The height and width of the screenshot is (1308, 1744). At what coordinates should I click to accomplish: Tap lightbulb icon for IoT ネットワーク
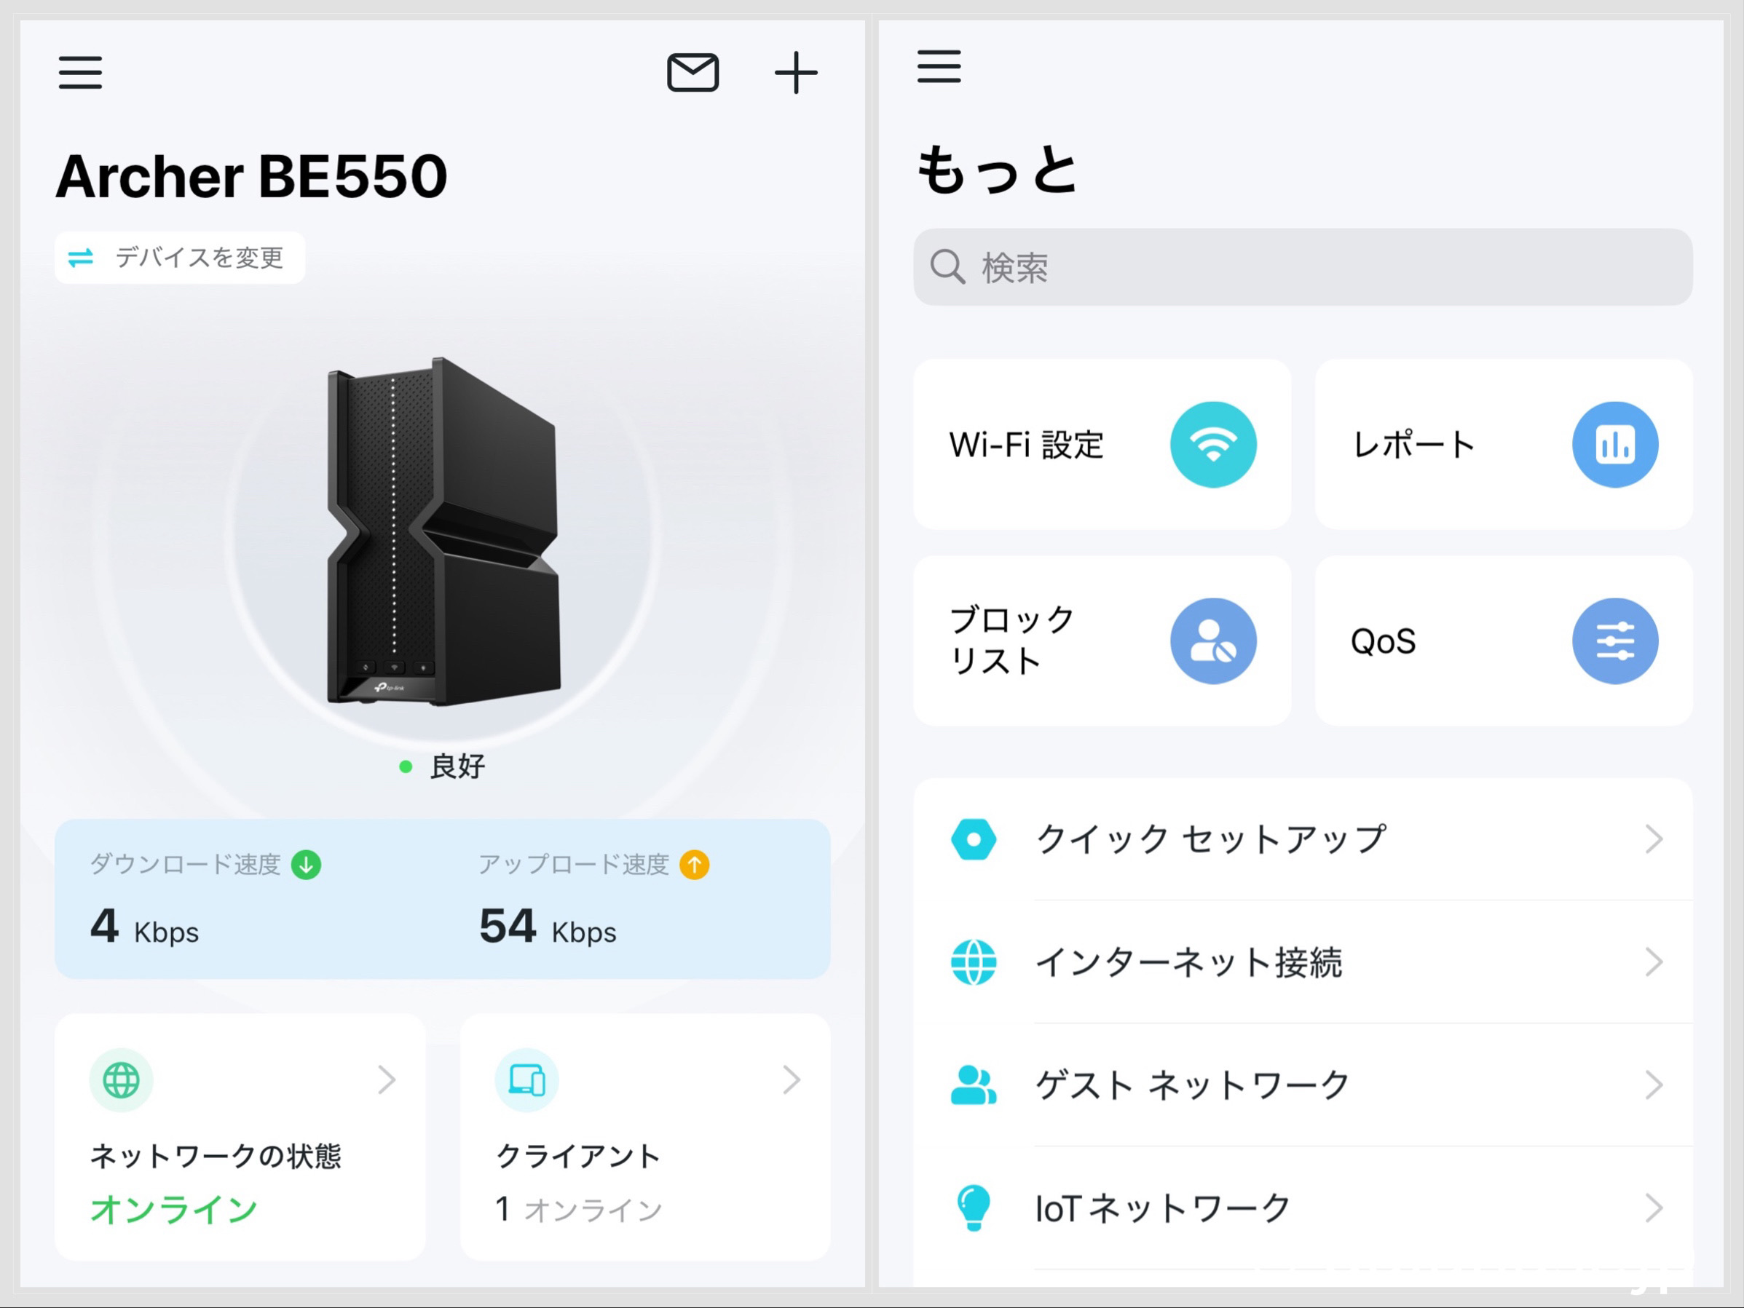pyautogui.click(x=973, y=1208)
